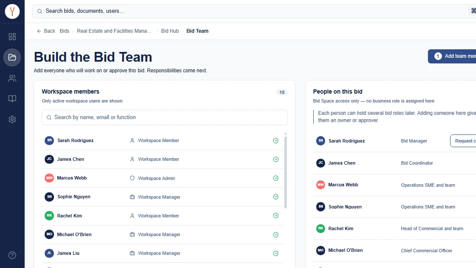Click the James Liu avatar in Workspace members

pos(49,253)
